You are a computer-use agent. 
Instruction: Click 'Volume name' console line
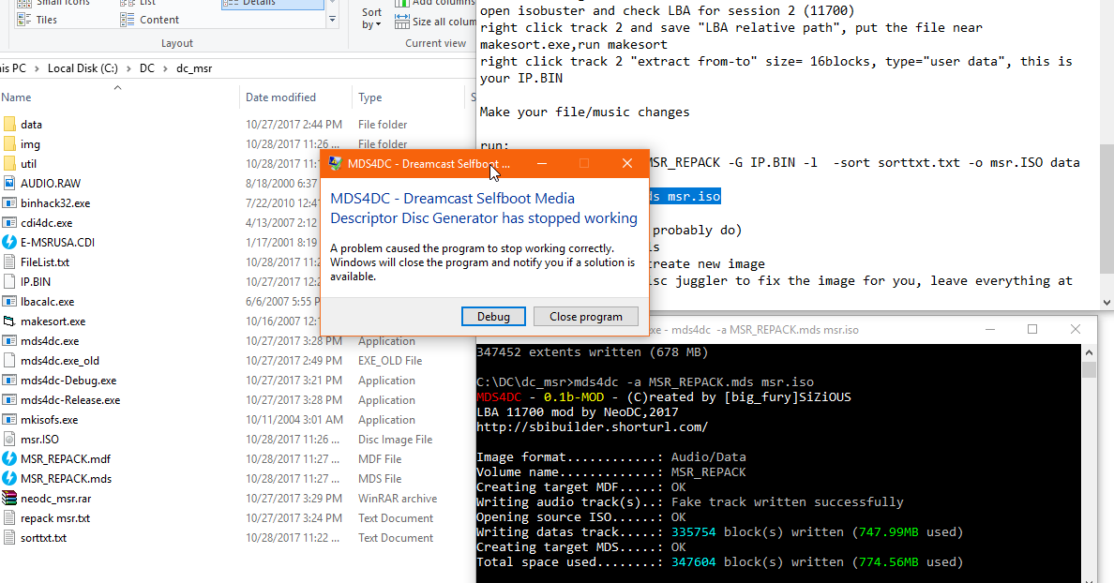(611, 472)
